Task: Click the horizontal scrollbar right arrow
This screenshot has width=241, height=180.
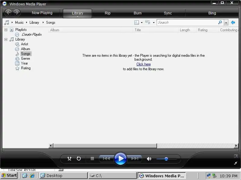Action: coord(236,146)
